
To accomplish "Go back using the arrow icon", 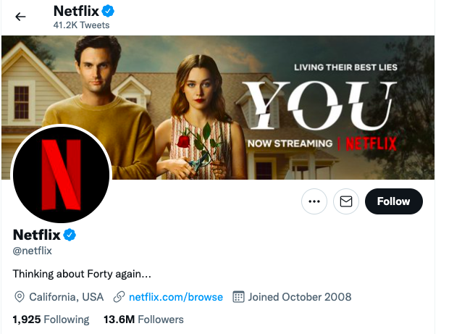I will [20, 17].
